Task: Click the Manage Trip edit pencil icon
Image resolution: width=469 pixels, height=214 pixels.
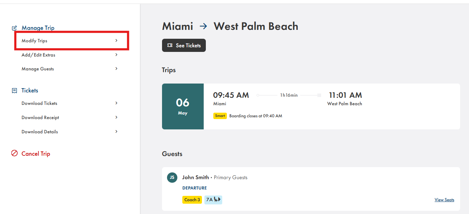Action: tap(15, 28)
